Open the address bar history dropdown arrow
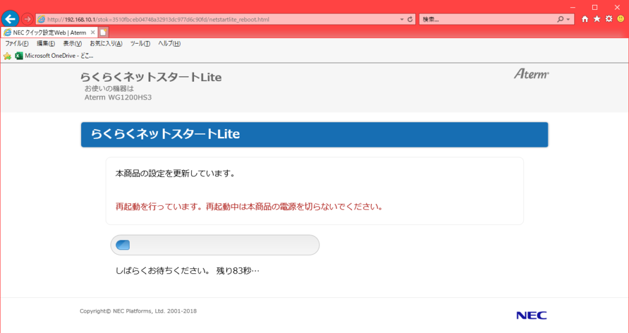Image resolution: width=629 pixels, height=333 pixels. click(402, 19)
